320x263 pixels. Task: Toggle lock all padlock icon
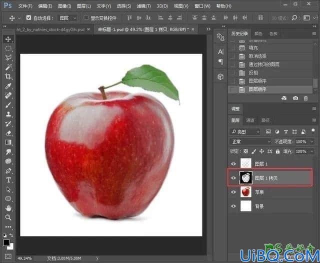coord(277,151)
